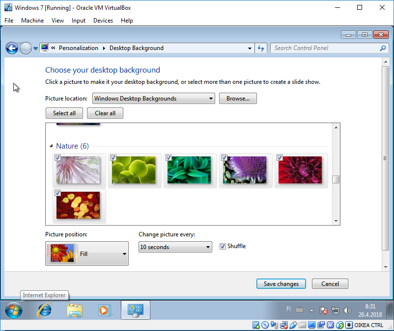
Task: Click the Action Center flag icon
Action: (323, 310)
